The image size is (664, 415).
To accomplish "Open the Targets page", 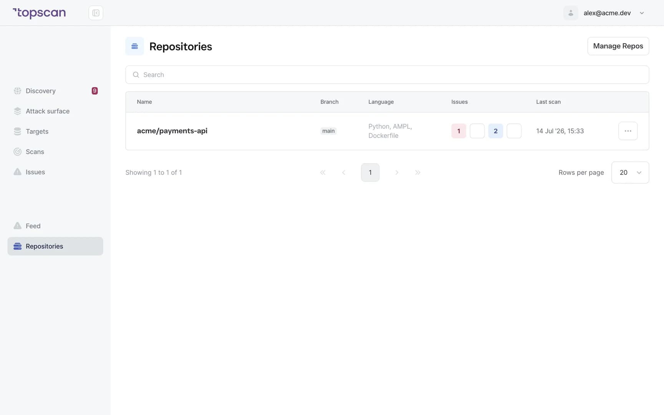I will click(55, 131).
